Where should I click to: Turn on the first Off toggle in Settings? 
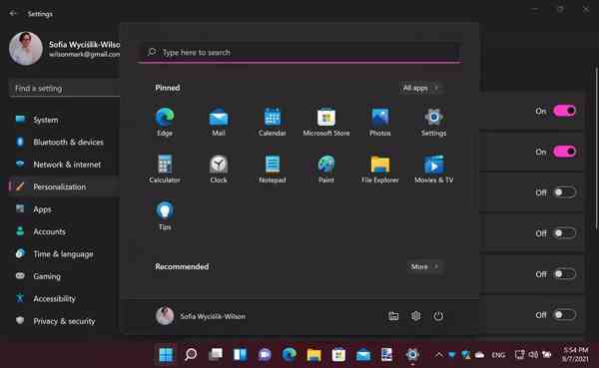click(x=565, y=192)
